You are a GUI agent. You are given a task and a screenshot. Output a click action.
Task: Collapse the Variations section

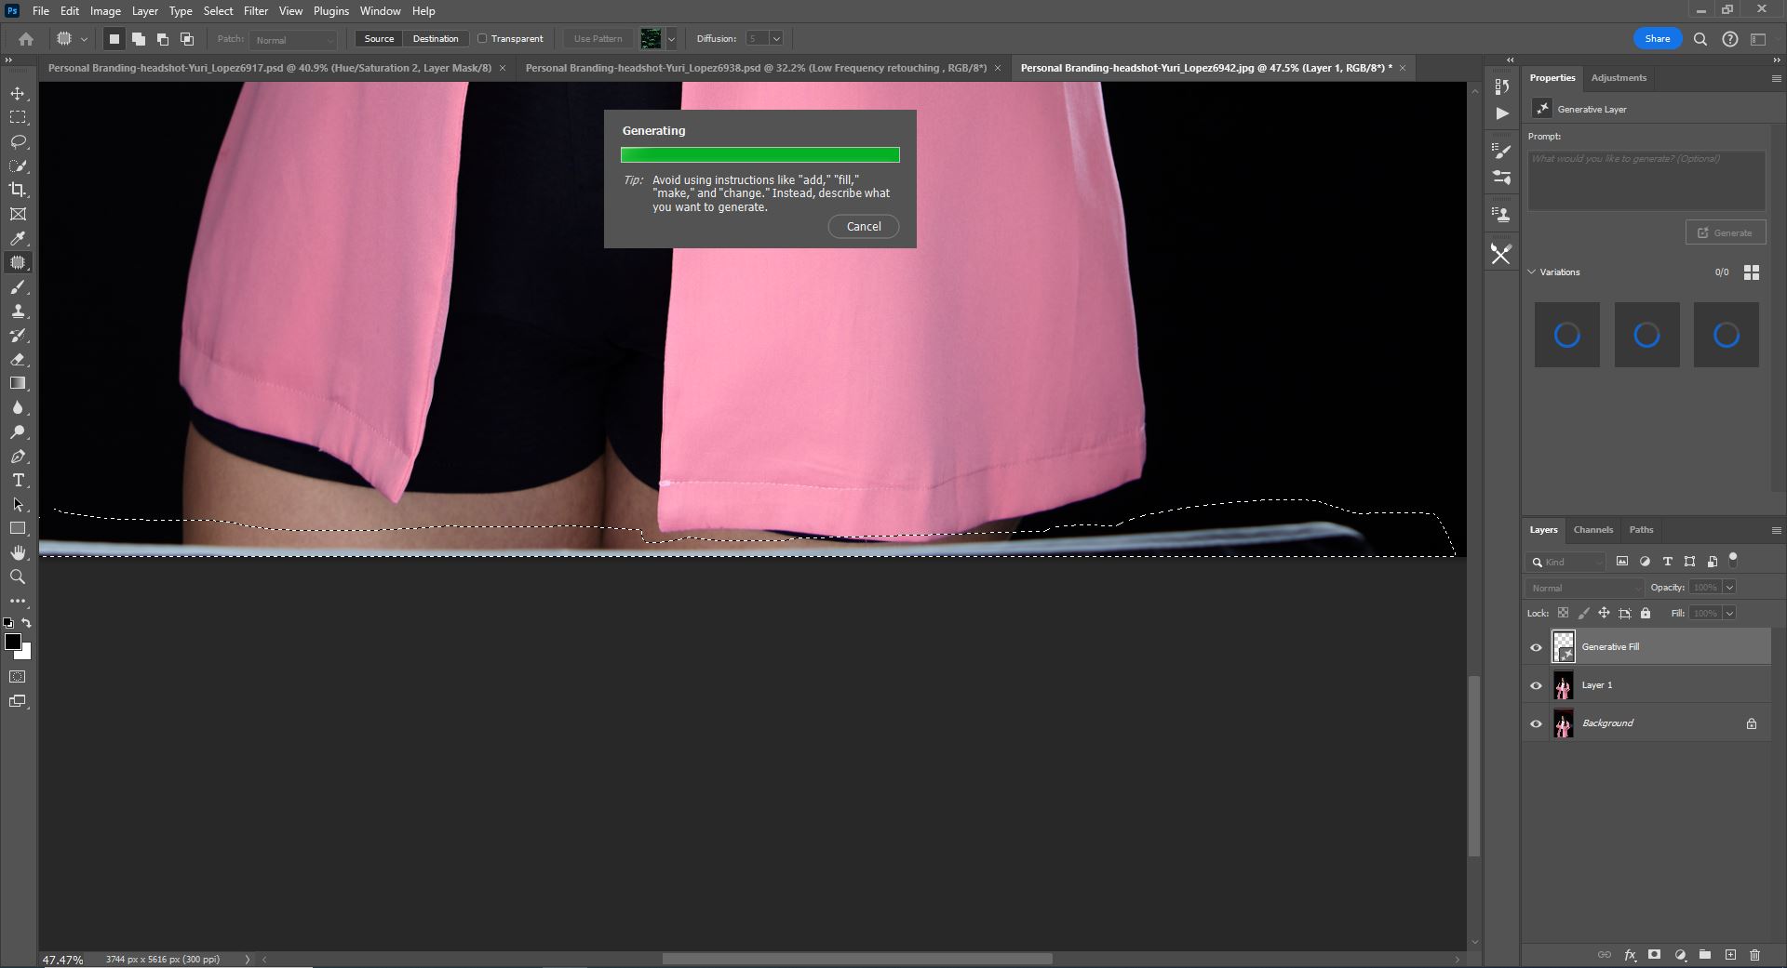click(x=1532, y=272)
